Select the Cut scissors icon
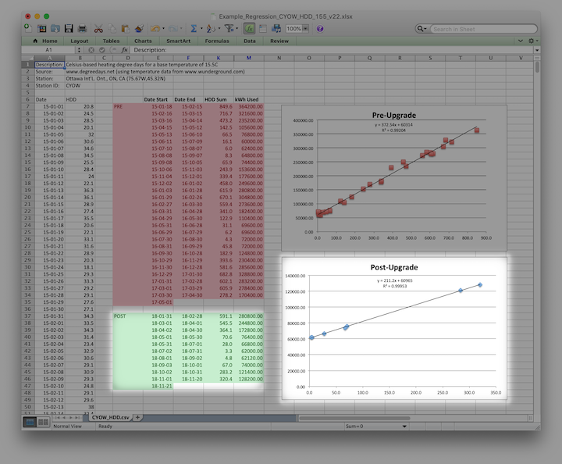This screenshot has width=562, height=464. coord(100,29)
